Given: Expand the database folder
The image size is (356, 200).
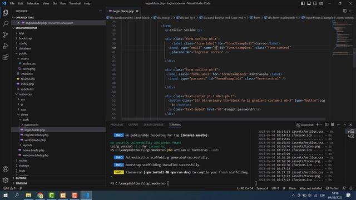Looking at the screenshot, I should (24, 48).
